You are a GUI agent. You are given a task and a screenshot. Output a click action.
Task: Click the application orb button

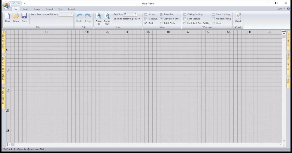[x=6, y=5]
